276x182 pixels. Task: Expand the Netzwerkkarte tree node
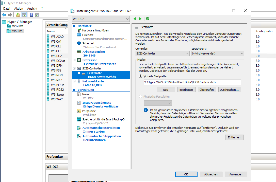74,81
